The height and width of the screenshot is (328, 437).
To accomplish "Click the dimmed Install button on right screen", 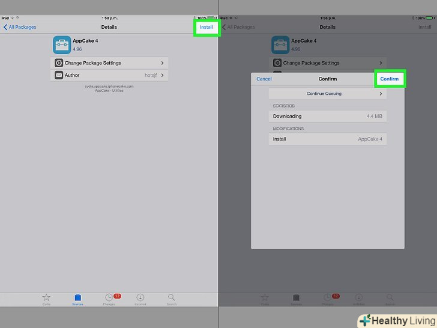I will (x=425, y=27).
